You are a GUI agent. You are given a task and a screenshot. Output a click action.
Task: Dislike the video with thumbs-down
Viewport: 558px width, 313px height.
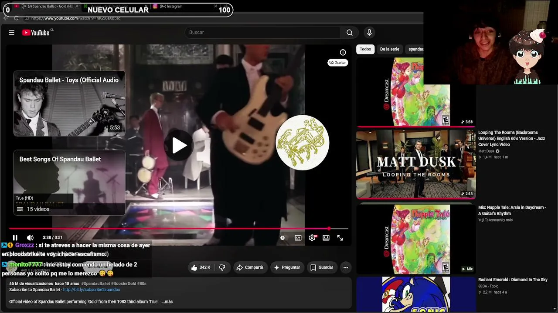[x=222, y=268]
